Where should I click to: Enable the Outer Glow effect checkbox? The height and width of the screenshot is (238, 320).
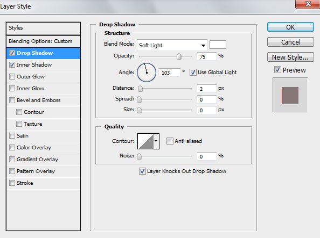coord(12,77)
